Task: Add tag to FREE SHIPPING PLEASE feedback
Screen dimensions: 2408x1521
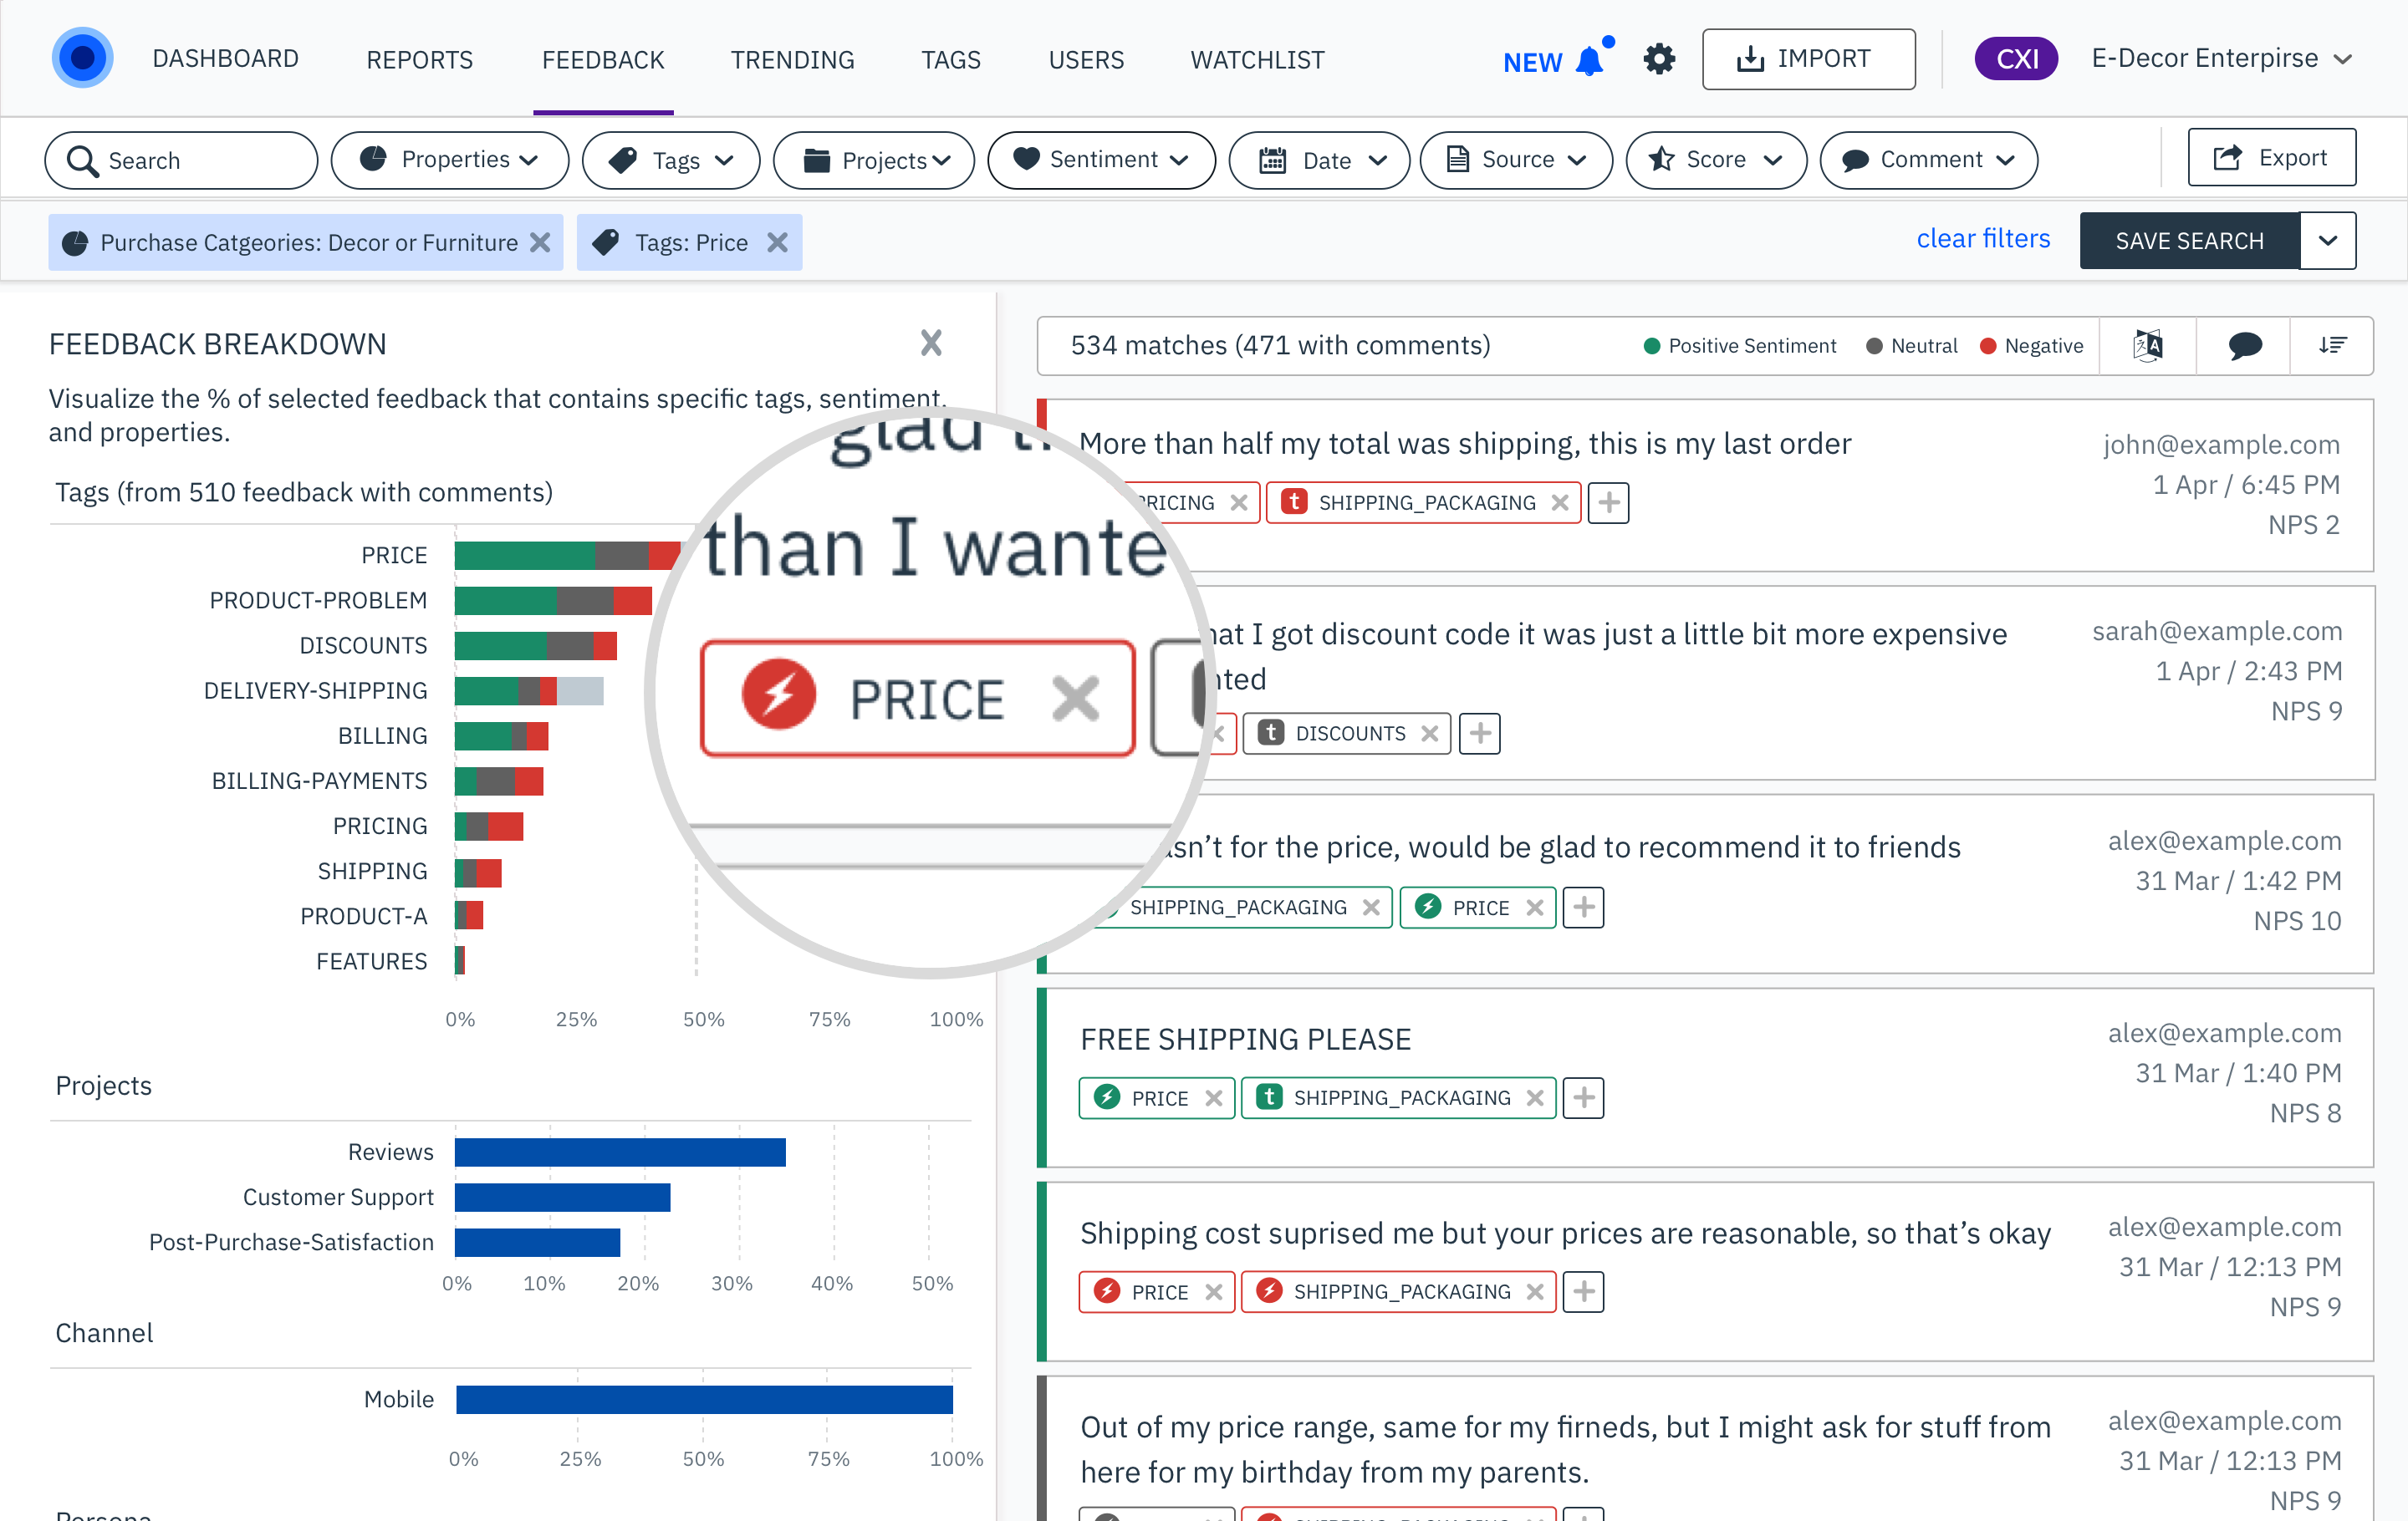Action: 1583,1098
